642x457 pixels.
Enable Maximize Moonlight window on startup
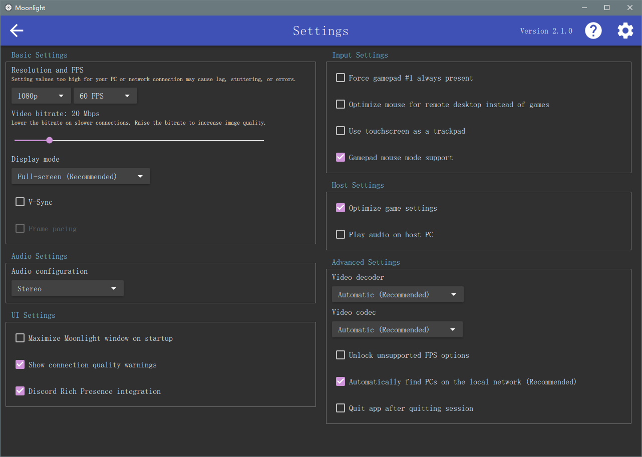[20, 338]
